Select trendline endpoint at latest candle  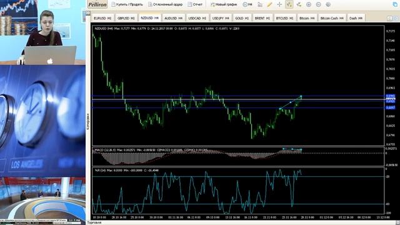301,96
